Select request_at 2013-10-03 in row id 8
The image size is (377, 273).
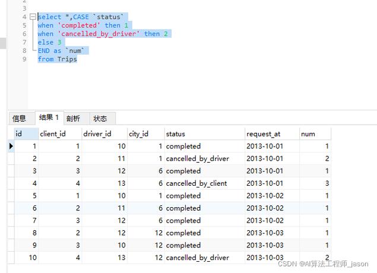pos(272,233)
